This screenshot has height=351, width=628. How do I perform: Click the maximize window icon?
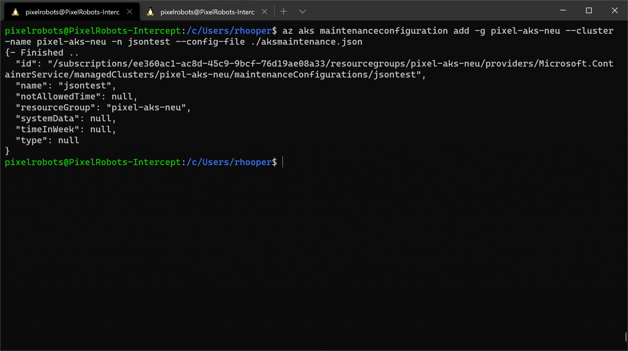(x=589, y=10)
